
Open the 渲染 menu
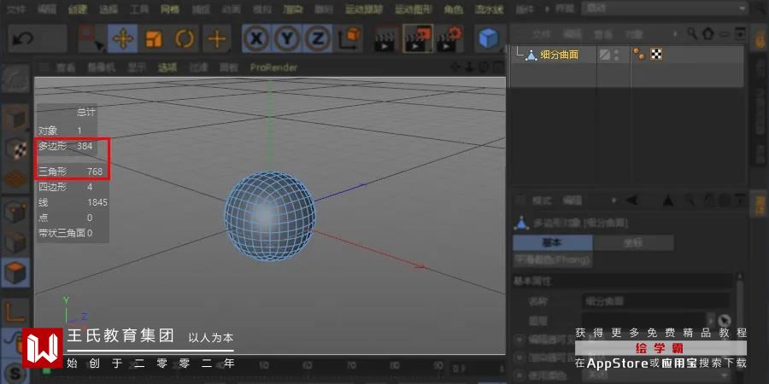[x=293, y=9]
